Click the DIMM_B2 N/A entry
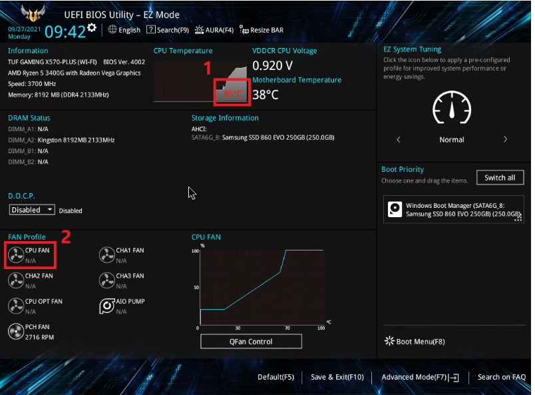Screen dimensions: 535x395 point(28,162)
